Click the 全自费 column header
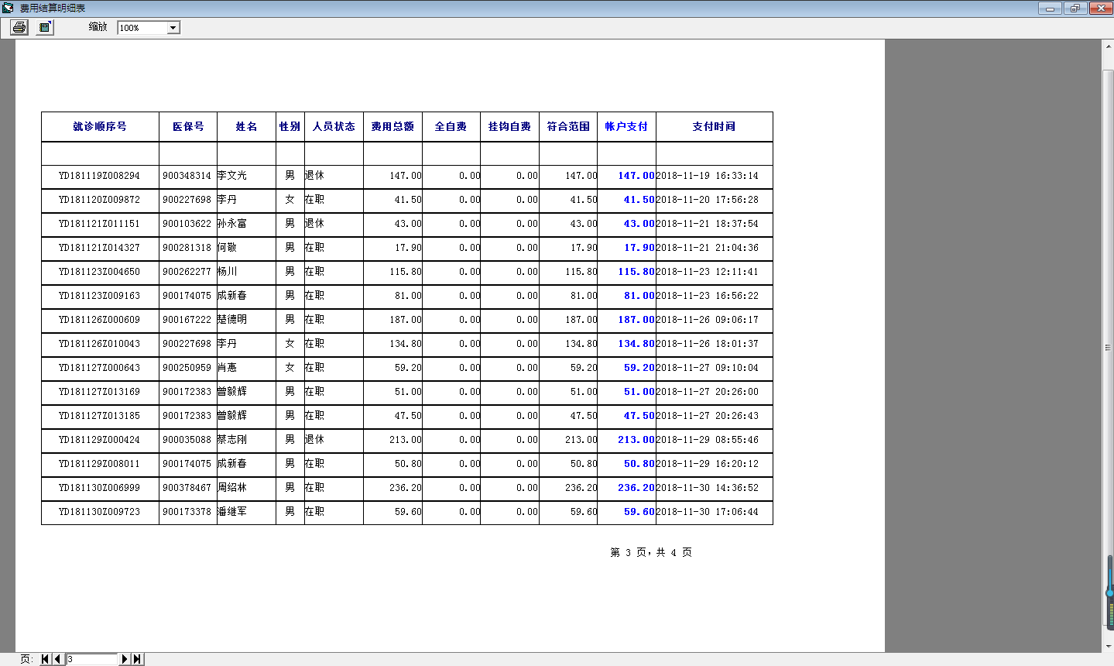This screenshot has height=666, width=1114. [451, 126]
